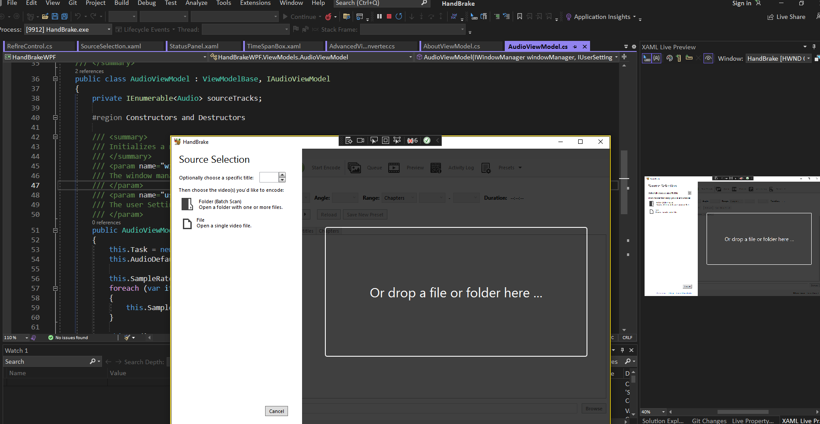Expand the HandBrake Presets dropdown arrow
The image size is (820, 424).
click(x=520, y=168)
